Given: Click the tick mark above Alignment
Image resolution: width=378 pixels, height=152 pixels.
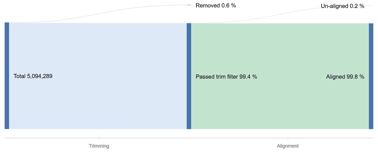Looking at the screenshot, I should point(288,138).
